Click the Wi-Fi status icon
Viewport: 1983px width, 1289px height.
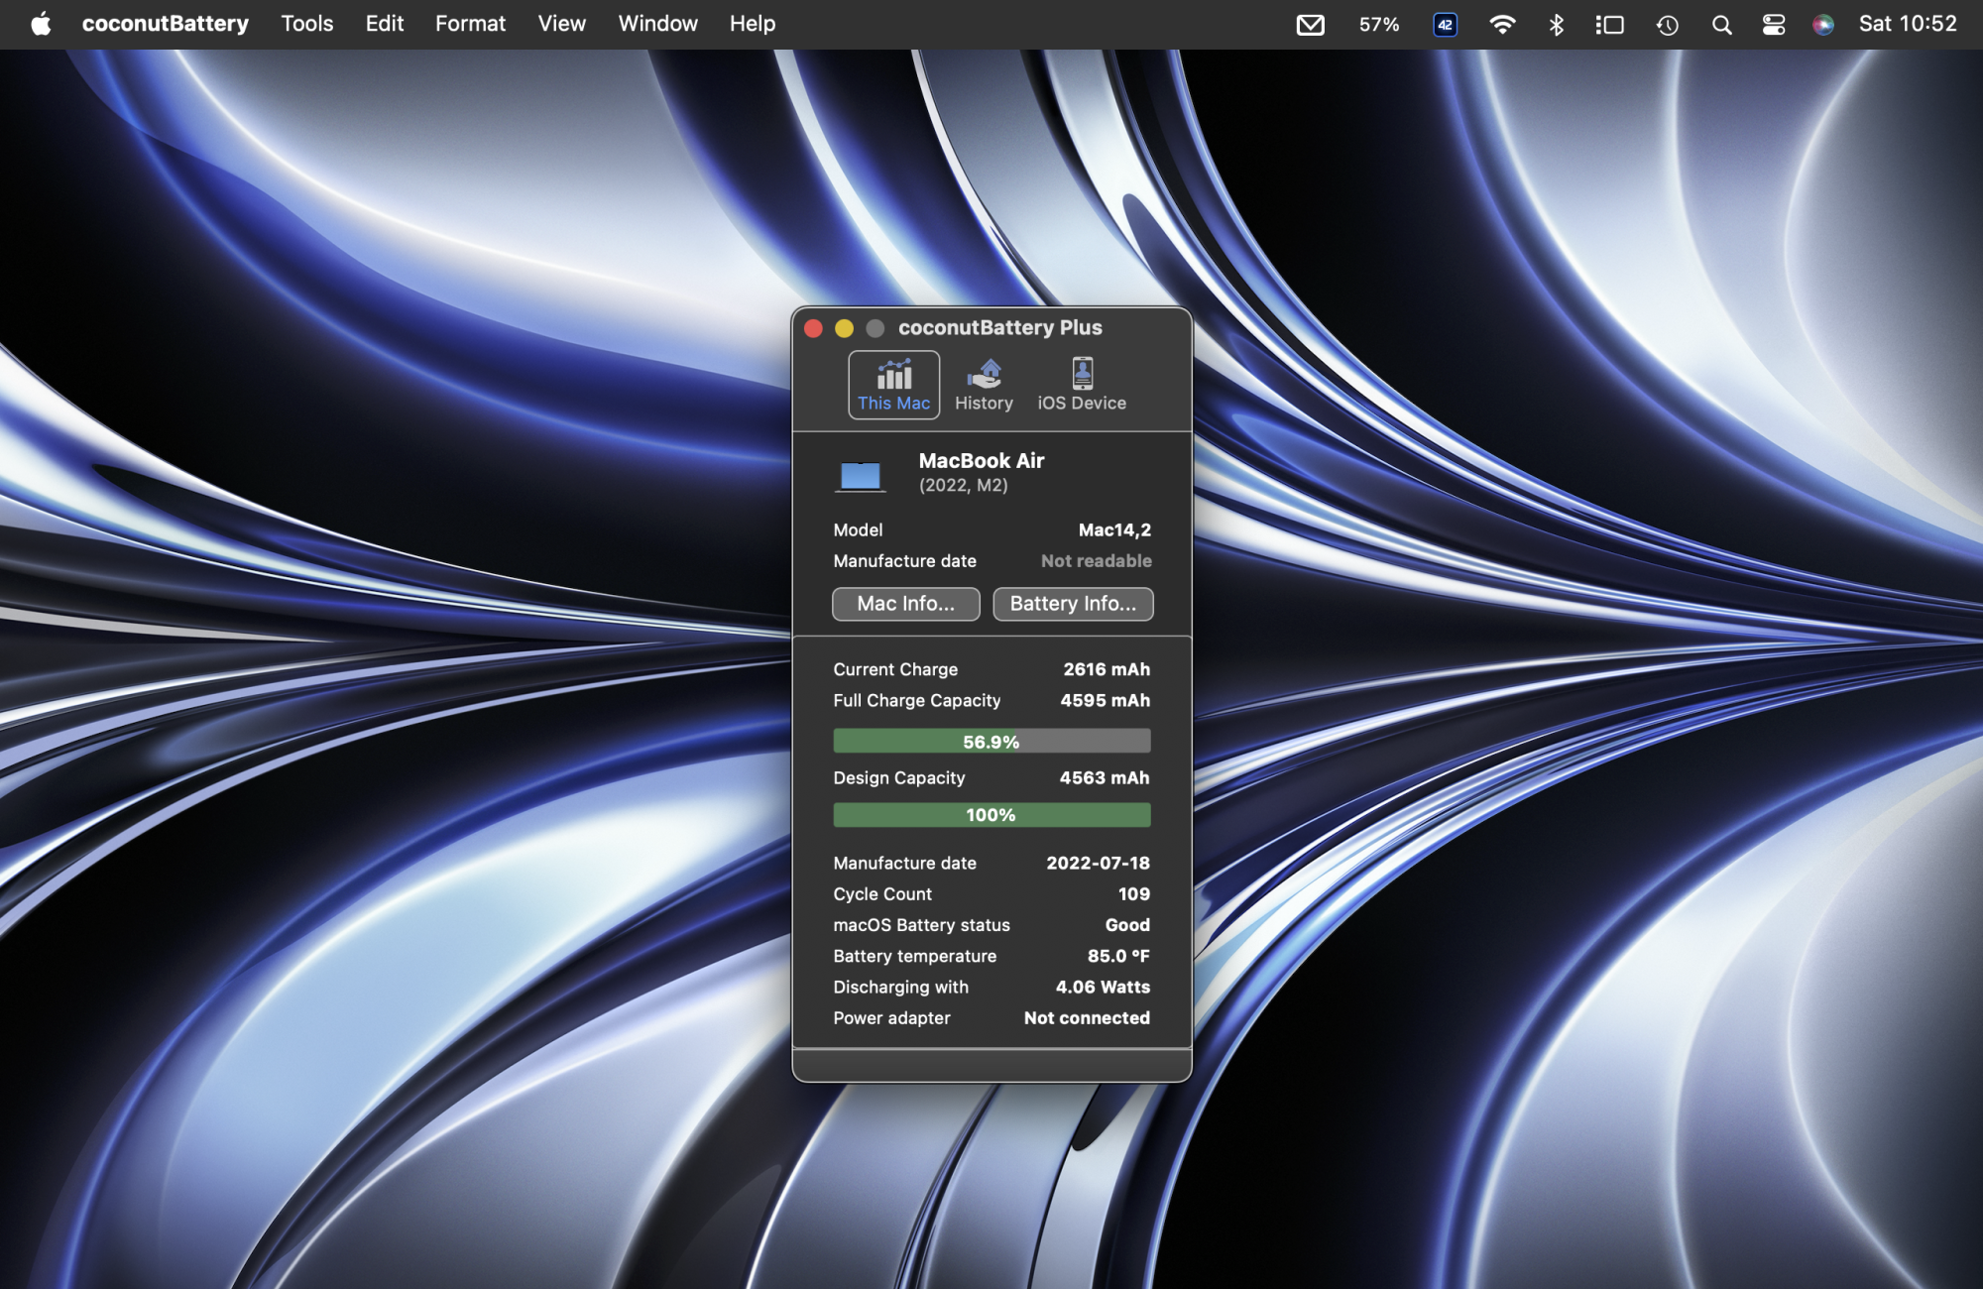tap(1502, 25)
